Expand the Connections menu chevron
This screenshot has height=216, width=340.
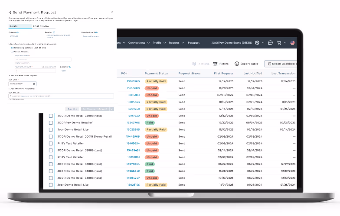tap(148, 43)
